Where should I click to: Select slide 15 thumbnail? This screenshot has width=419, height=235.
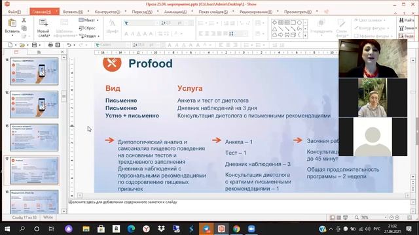[x=34, y=104]
